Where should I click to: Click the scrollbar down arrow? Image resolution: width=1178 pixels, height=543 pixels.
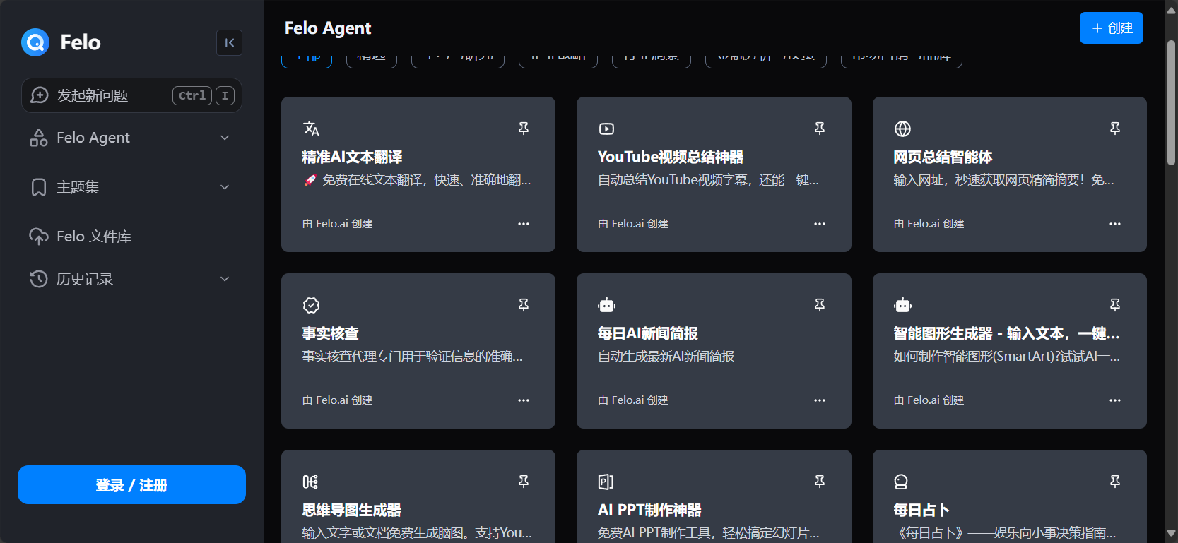click(1171, 533)
